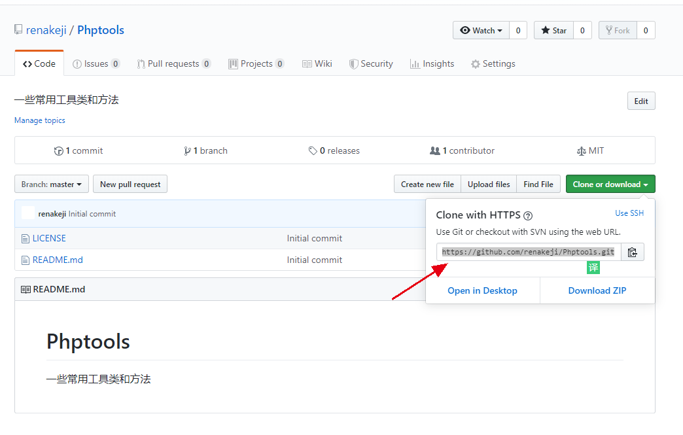Open the README.md file in the list

click(58, 260)
